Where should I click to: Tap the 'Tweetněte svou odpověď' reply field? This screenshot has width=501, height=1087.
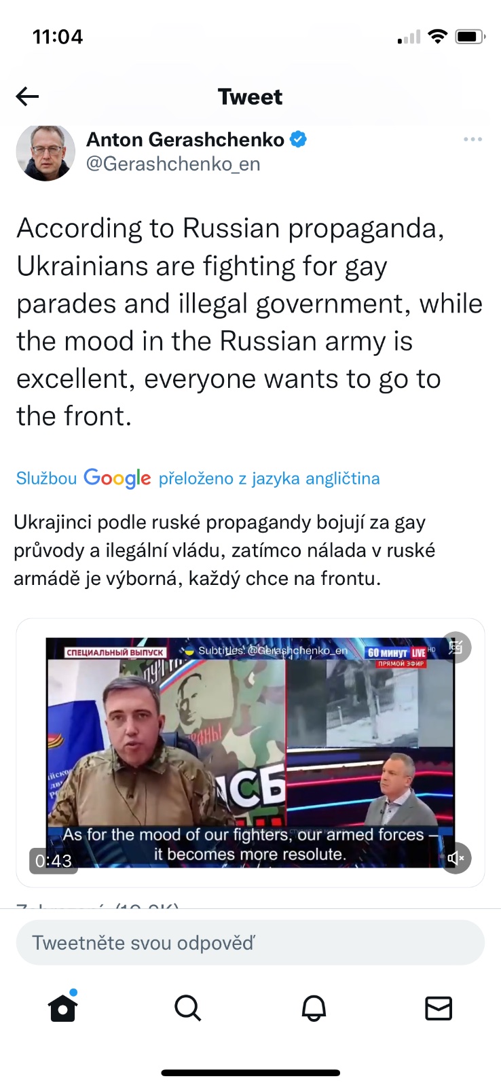point(250,942)
